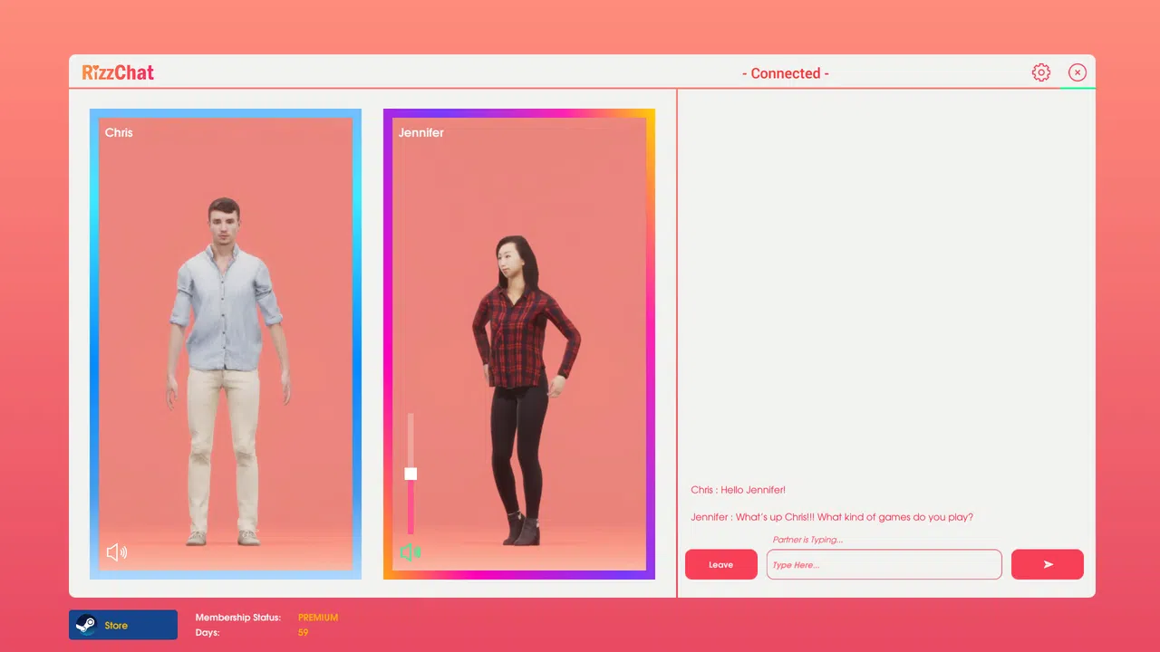Click the 'Hello Jennifer!' chat message
Screen dimensions: 1160x652
tap(739, 490)
